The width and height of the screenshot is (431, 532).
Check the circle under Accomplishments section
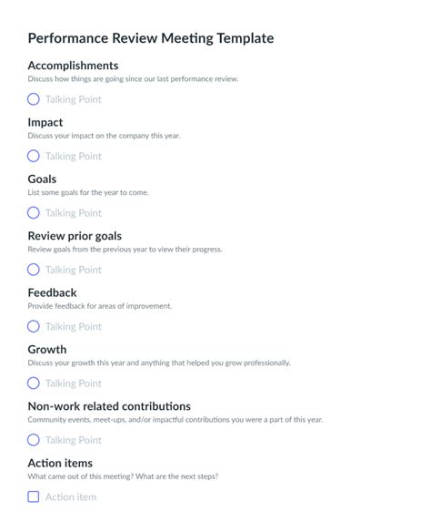33,99
